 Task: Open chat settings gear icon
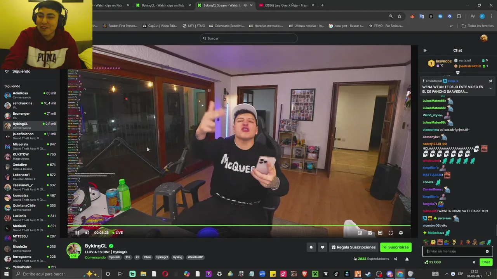click(474, 262)
